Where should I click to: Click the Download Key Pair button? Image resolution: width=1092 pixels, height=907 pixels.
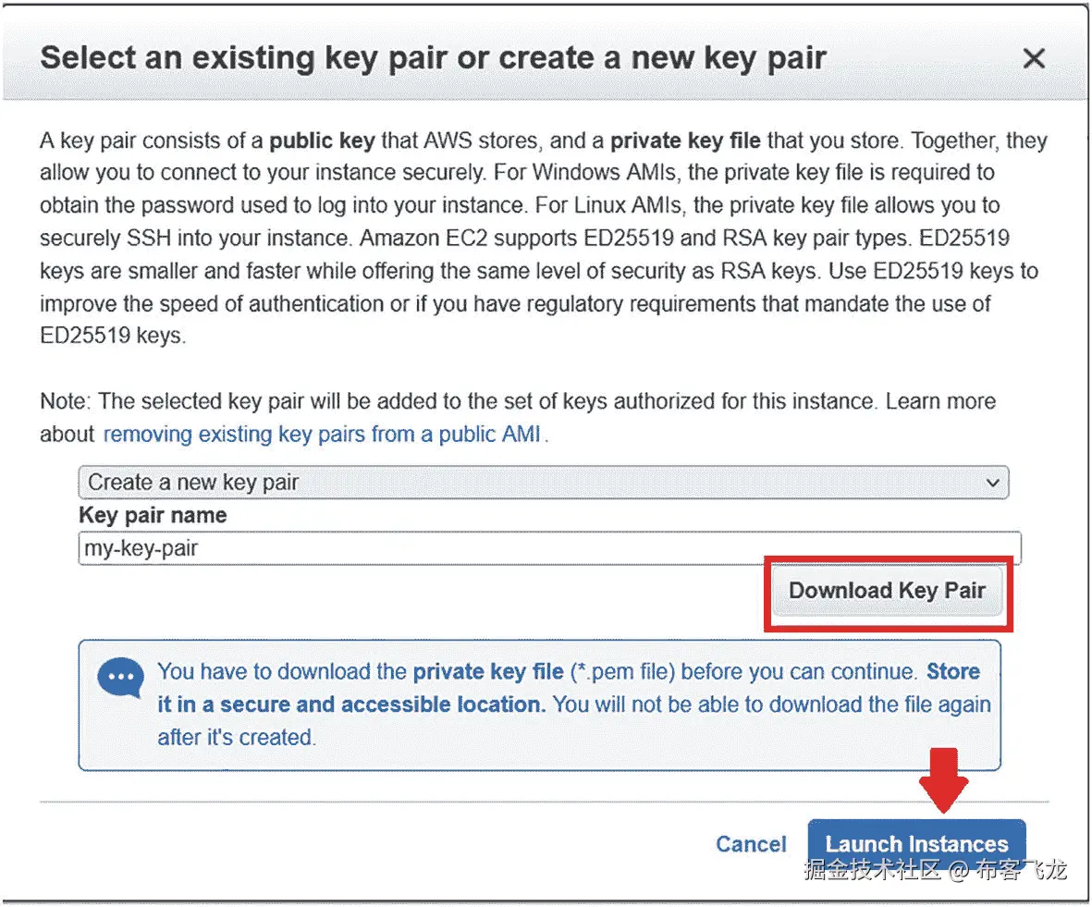(887, 591)
